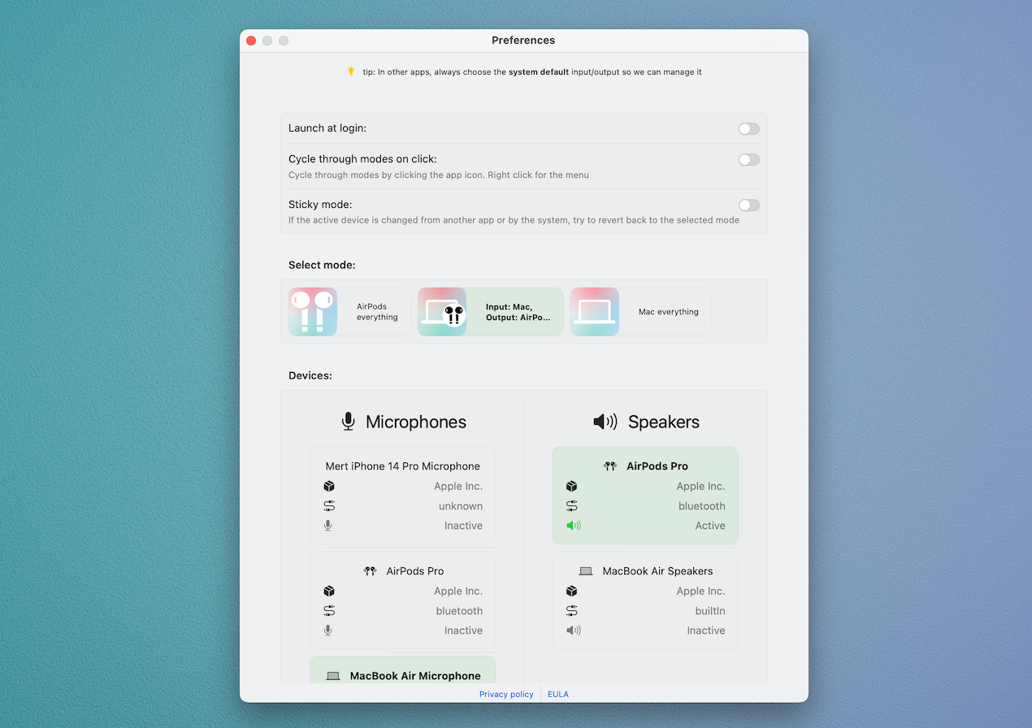
Task: Click the Speakers header speaker icon
Action: click(x=605, y=422)
